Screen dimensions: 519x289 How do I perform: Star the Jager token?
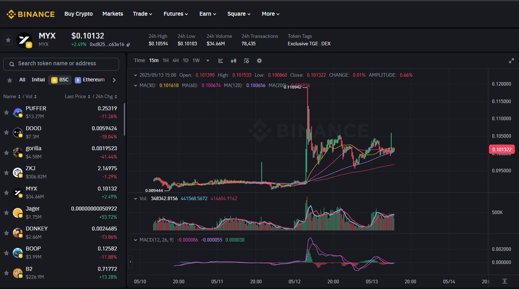6,213
